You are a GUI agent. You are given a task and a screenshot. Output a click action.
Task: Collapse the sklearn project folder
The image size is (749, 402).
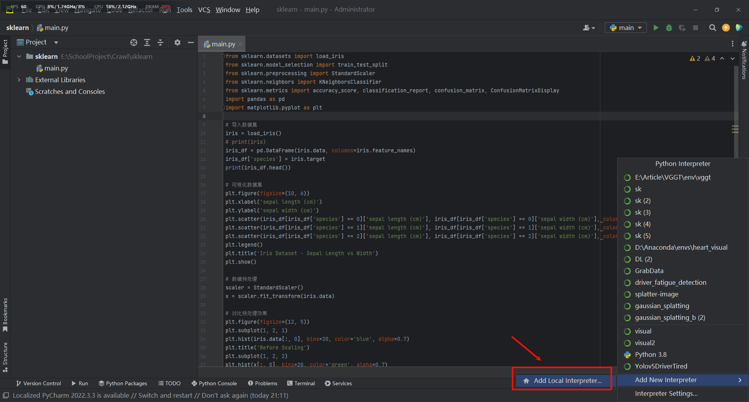(19, 56)
